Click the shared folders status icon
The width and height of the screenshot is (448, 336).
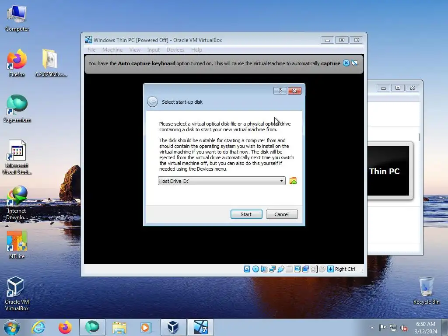289,269
